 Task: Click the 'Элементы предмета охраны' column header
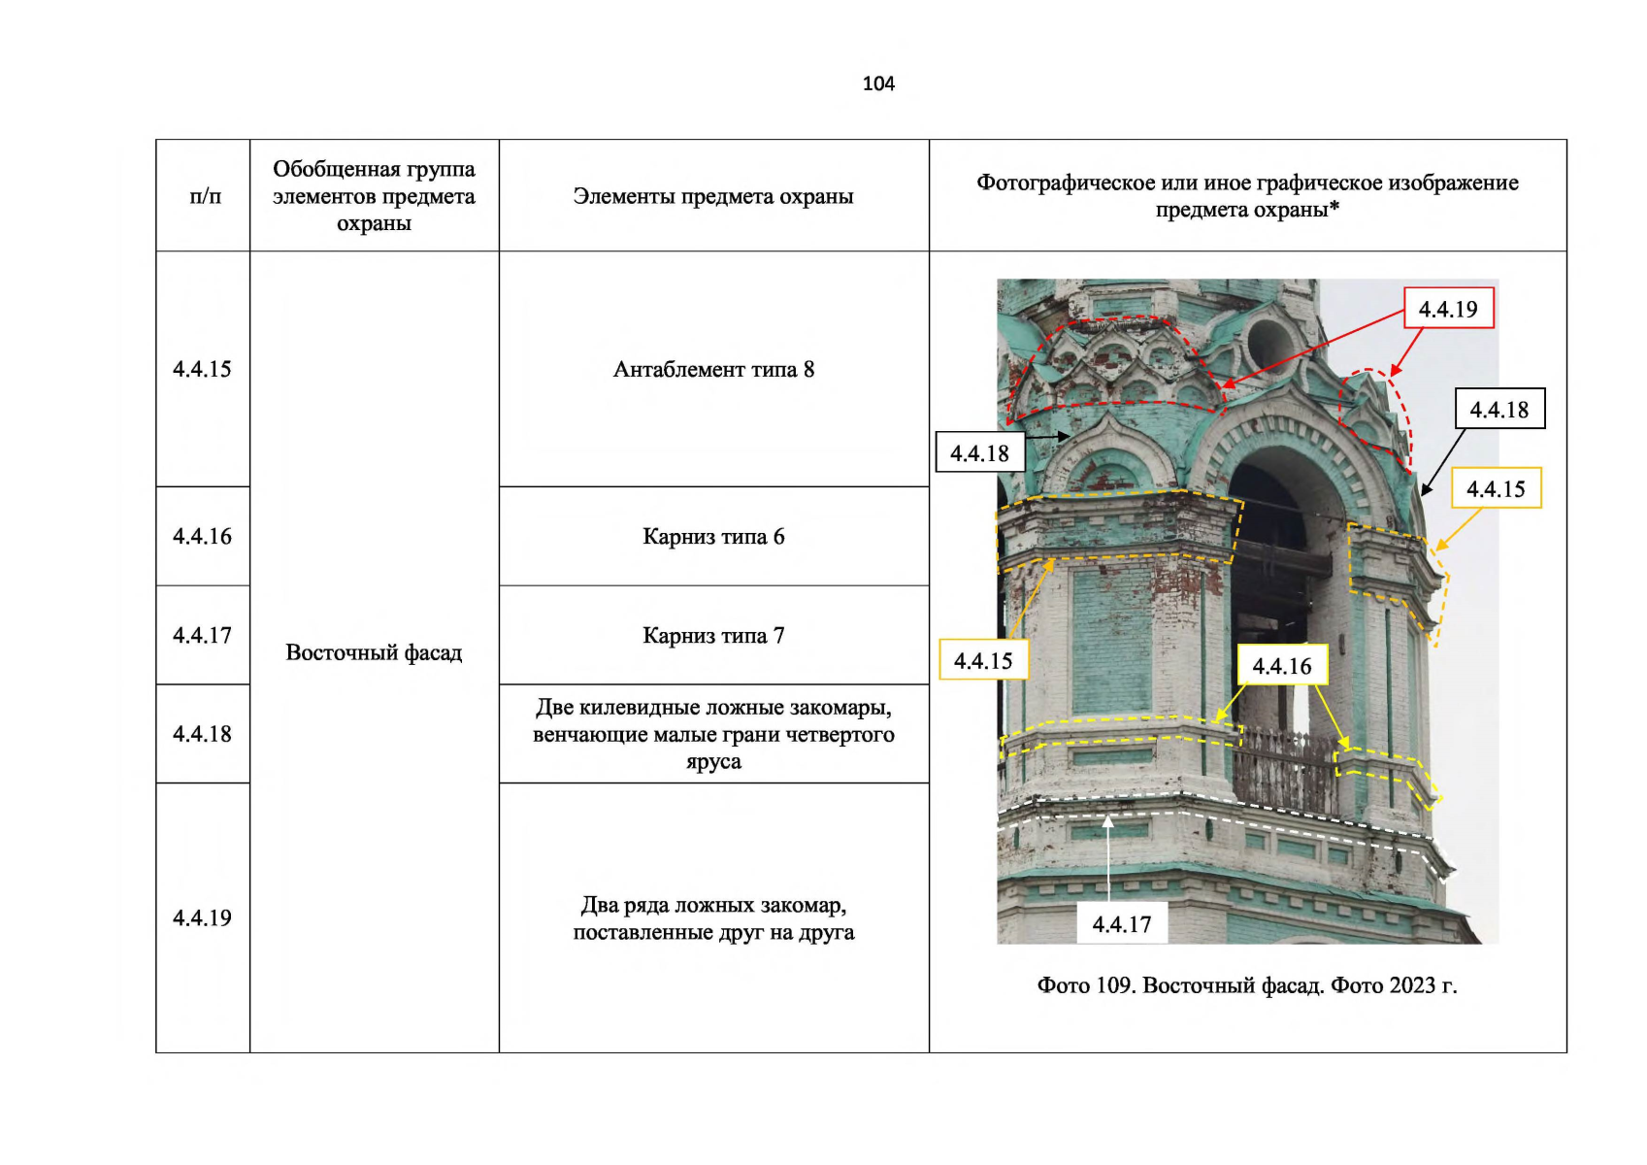point(713,196)
